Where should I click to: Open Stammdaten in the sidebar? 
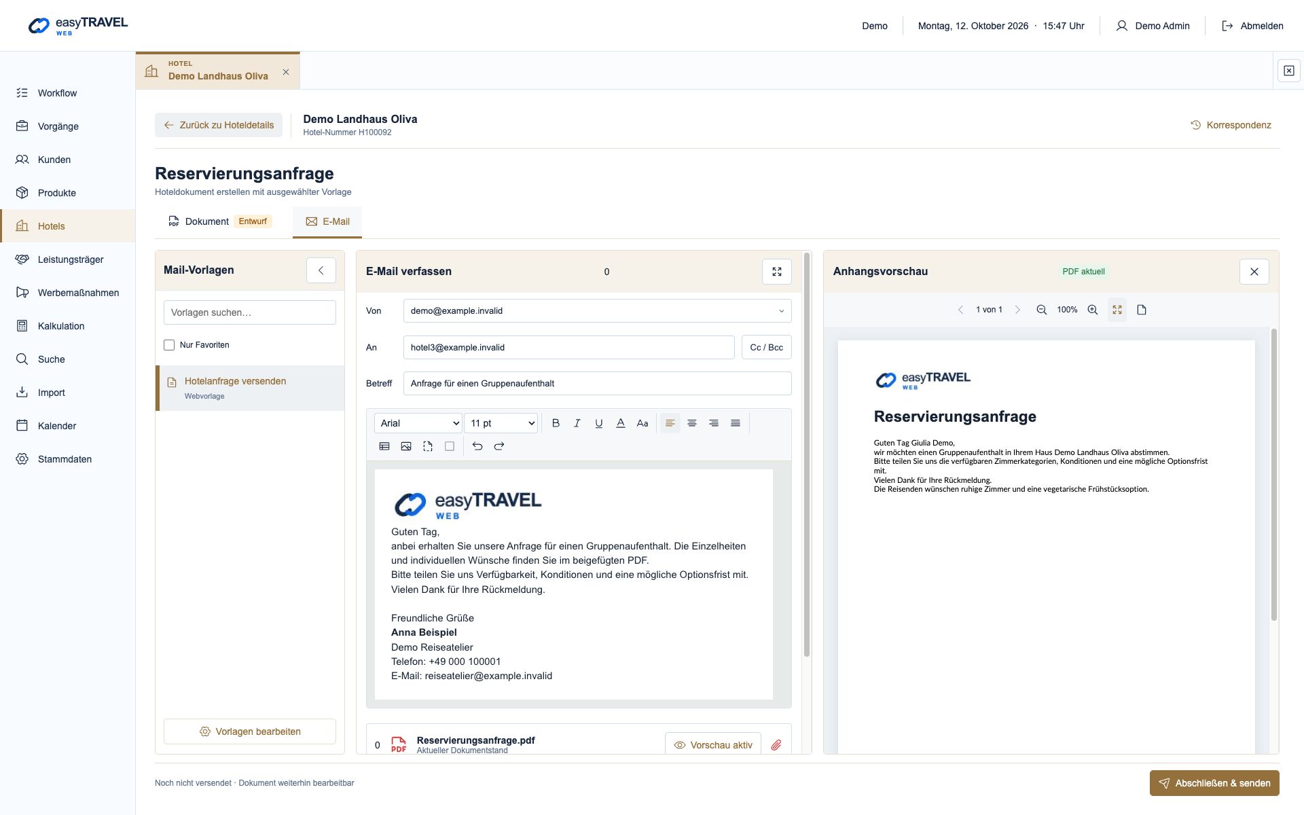point(68,459)
